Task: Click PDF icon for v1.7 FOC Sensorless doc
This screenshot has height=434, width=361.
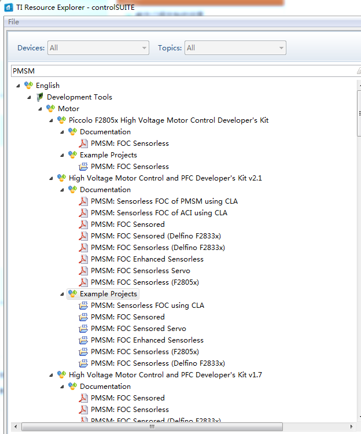Action: [83, 410]
